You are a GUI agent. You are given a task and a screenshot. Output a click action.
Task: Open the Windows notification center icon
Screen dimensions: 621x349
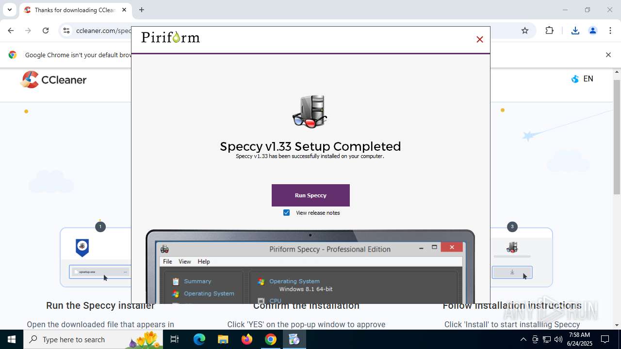coord(605,339)
